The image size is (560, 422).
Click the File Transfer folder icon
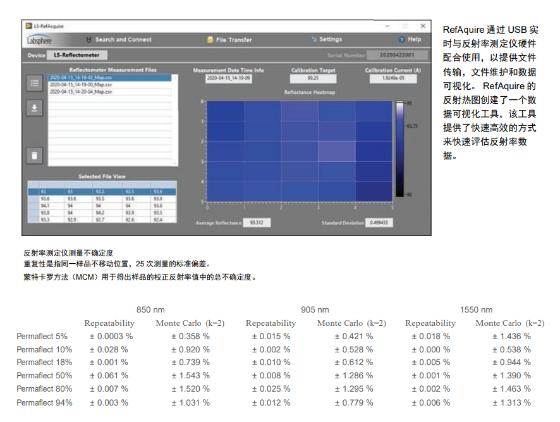[x=210, y=40]
